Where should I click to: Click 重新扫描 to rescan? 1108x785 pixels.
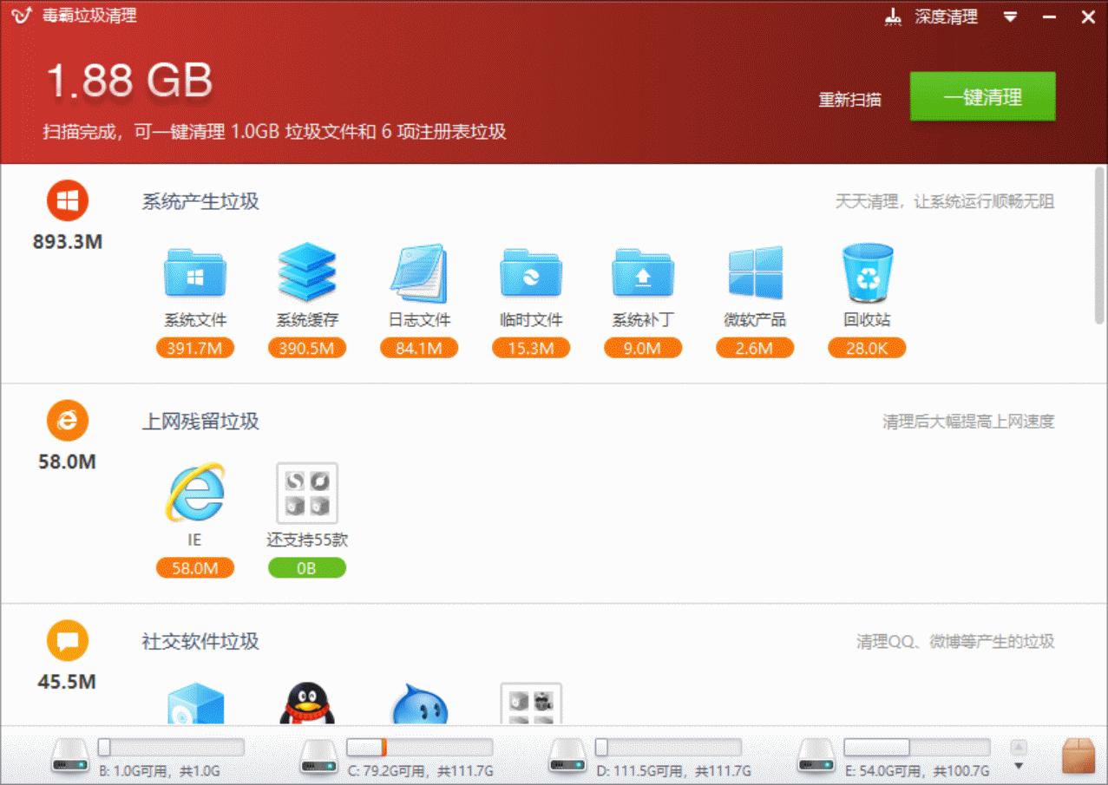pos(849,100)
